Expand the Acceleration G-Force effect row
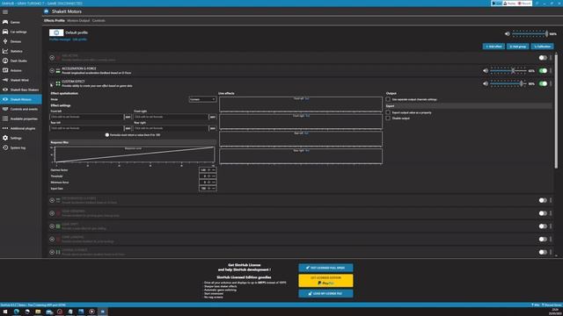 tap(52, 70)
